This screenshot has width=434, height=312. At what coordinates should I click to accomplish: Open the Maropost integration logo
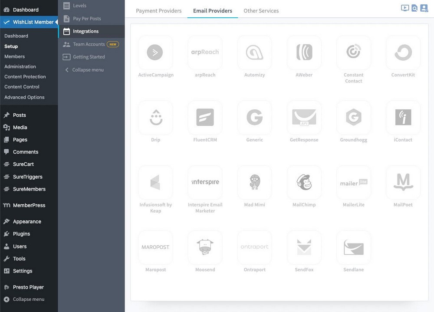(x=155, y=247)
